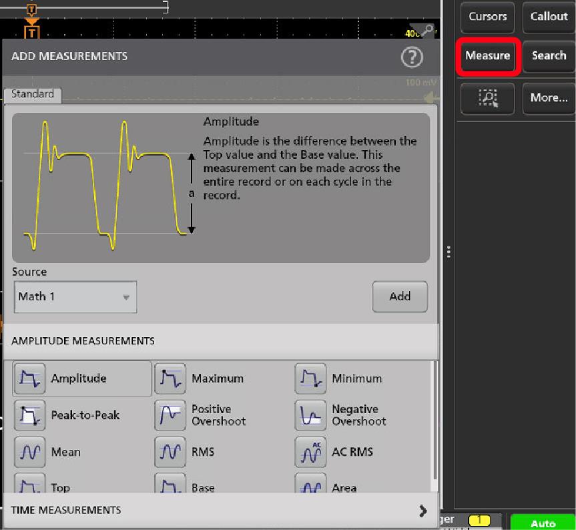Choose the Maximum measurement icon

click(170, 378)
